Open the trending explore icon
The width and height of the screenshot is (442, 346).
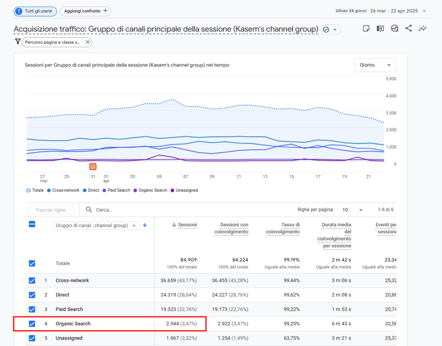point(422,28)
